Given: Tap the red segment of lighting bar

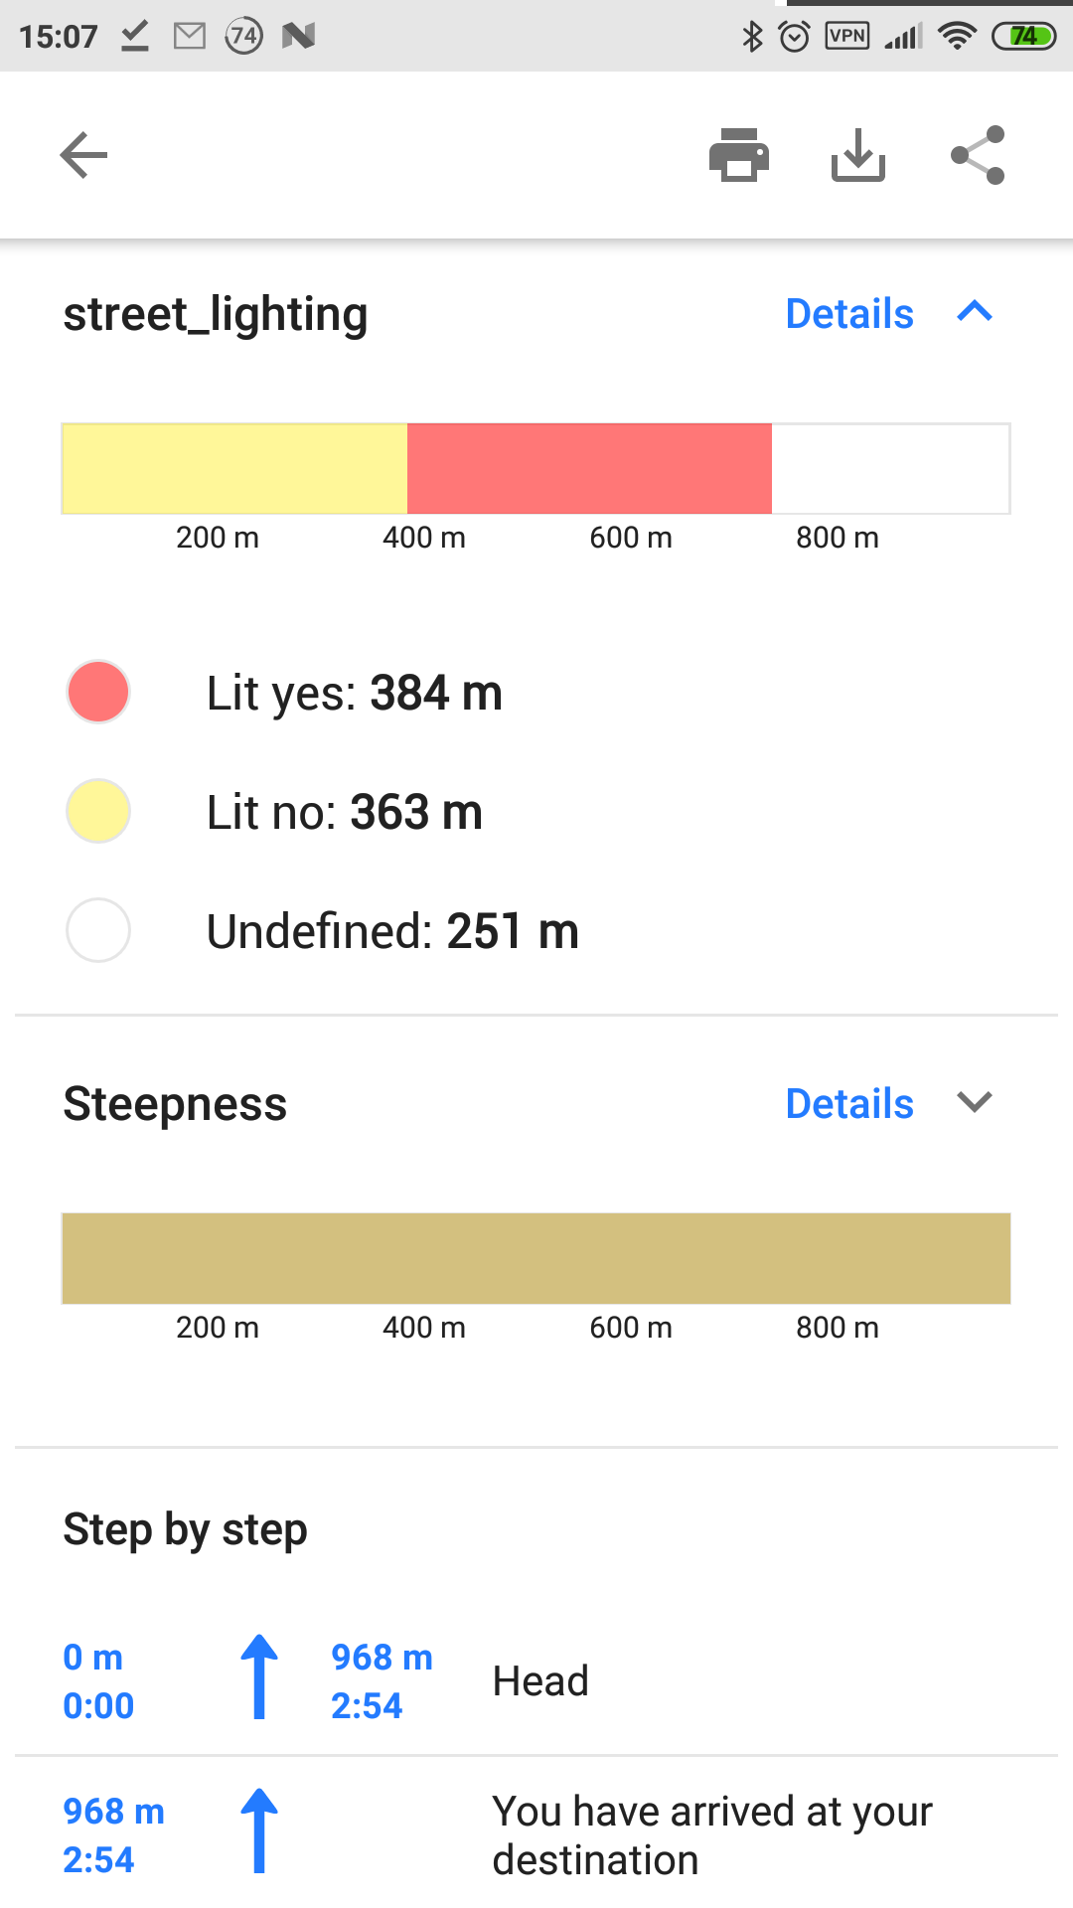Looking at the screenshot, I should point(589,469).
